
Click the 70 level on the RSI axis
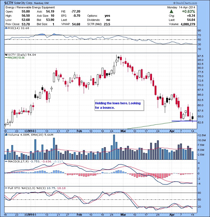click(x=199, y=35)
